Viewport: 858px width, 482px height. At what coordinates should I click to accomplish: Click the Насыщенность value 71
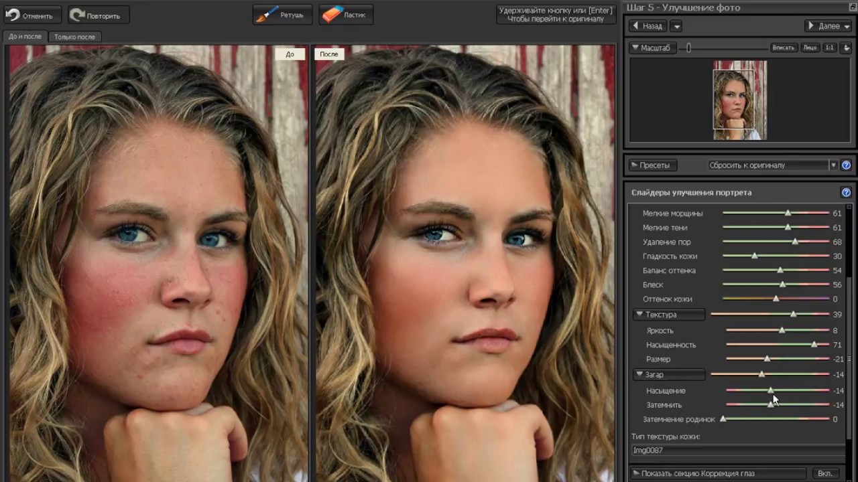tap(837, 345)
